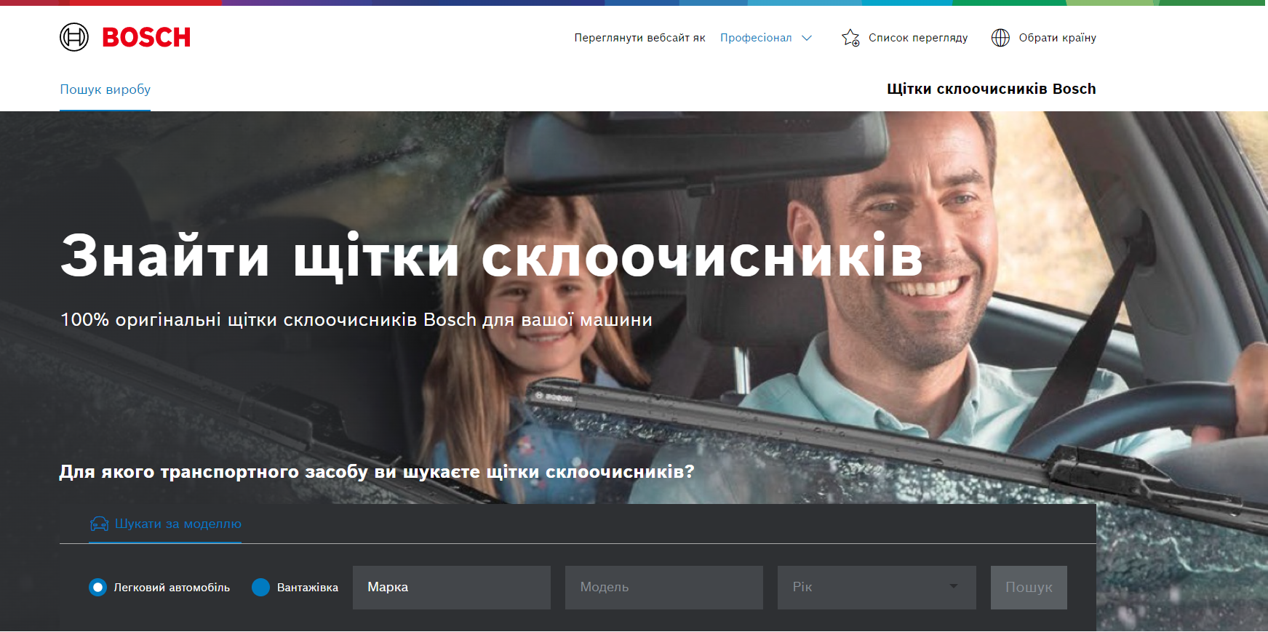Click the Пошук search button
Viewport: 1268px width, 632px height.
[1029, 588]
